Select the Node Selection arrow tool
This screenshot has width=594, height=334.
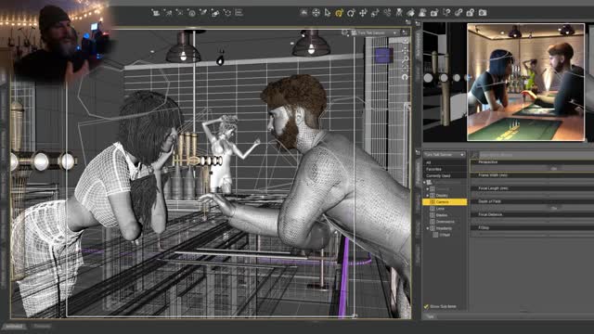pyautogui.click(x=328, y=13)
